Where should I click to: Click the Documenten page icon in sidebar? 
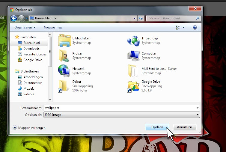20,83
